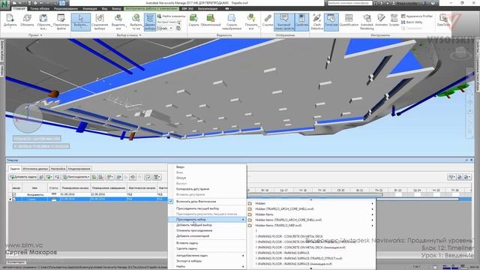Open the Autodesk Rendering tool

367,22
